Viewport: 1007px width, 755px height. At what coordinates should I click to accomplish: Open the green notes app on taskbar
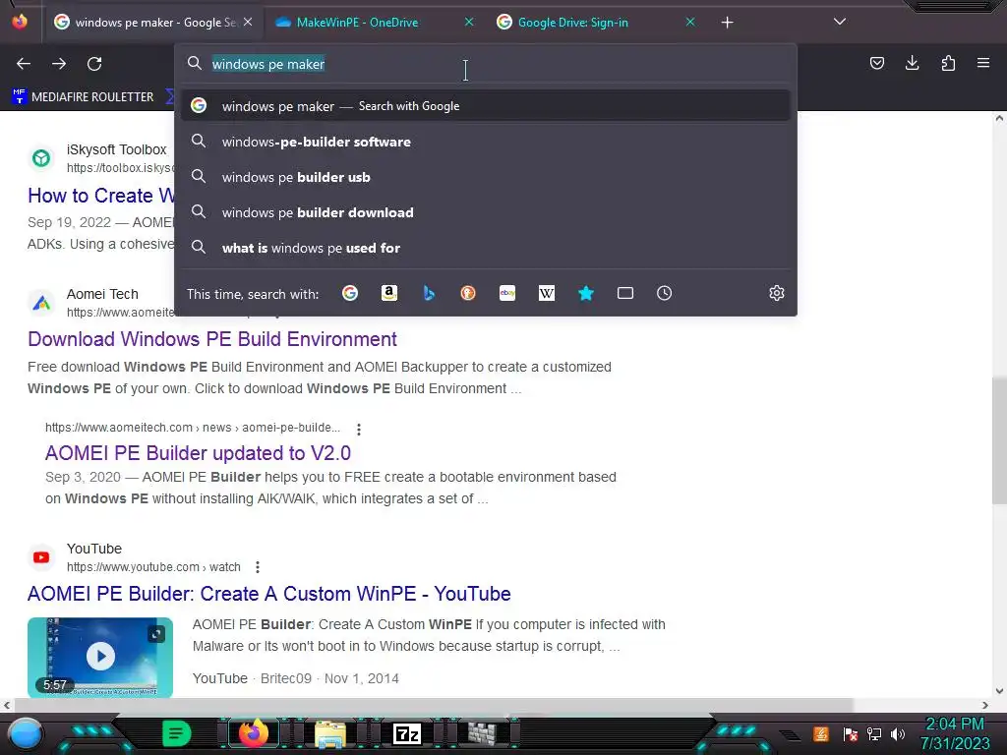[177, 733]
